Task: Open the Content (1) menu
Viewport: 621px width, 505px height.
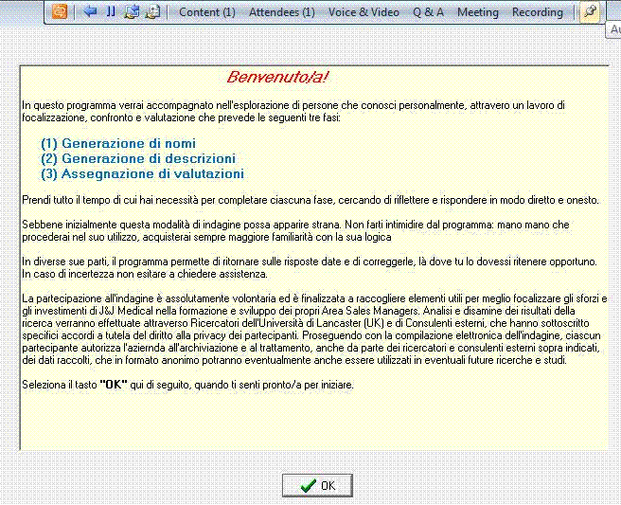Action: (207, 12)
